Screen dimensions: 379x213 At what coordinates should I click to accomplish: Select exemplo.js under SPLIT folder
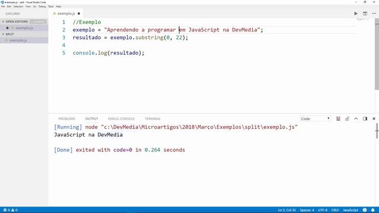tap(24, 40)
